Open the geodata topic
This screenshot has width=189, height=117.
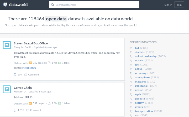tap(140, 99)
